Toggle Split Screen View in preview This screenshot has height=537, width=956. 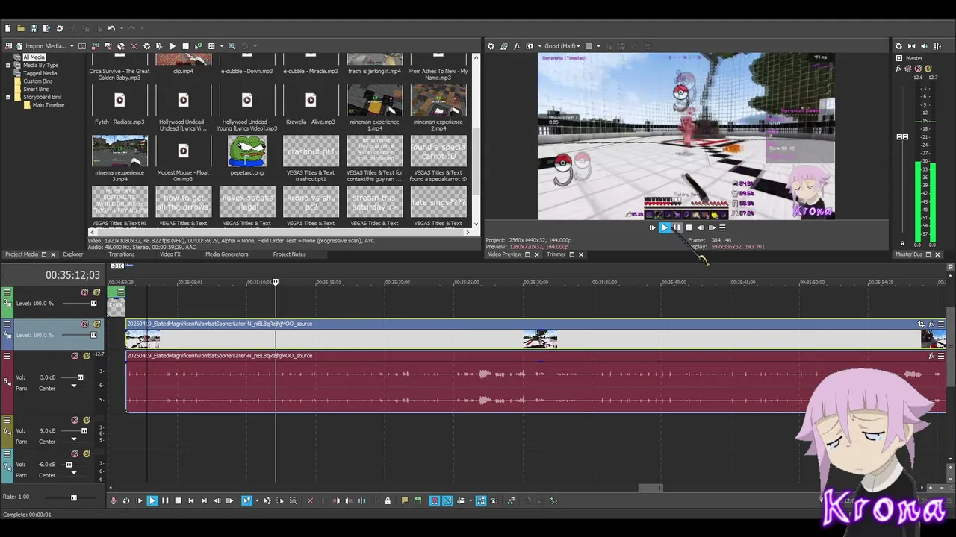tap(530, 46)
